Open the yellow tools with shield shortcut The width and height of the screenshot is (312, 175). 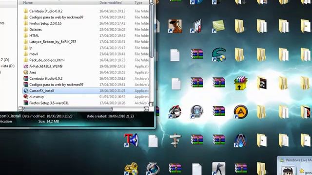pos(131,169)
